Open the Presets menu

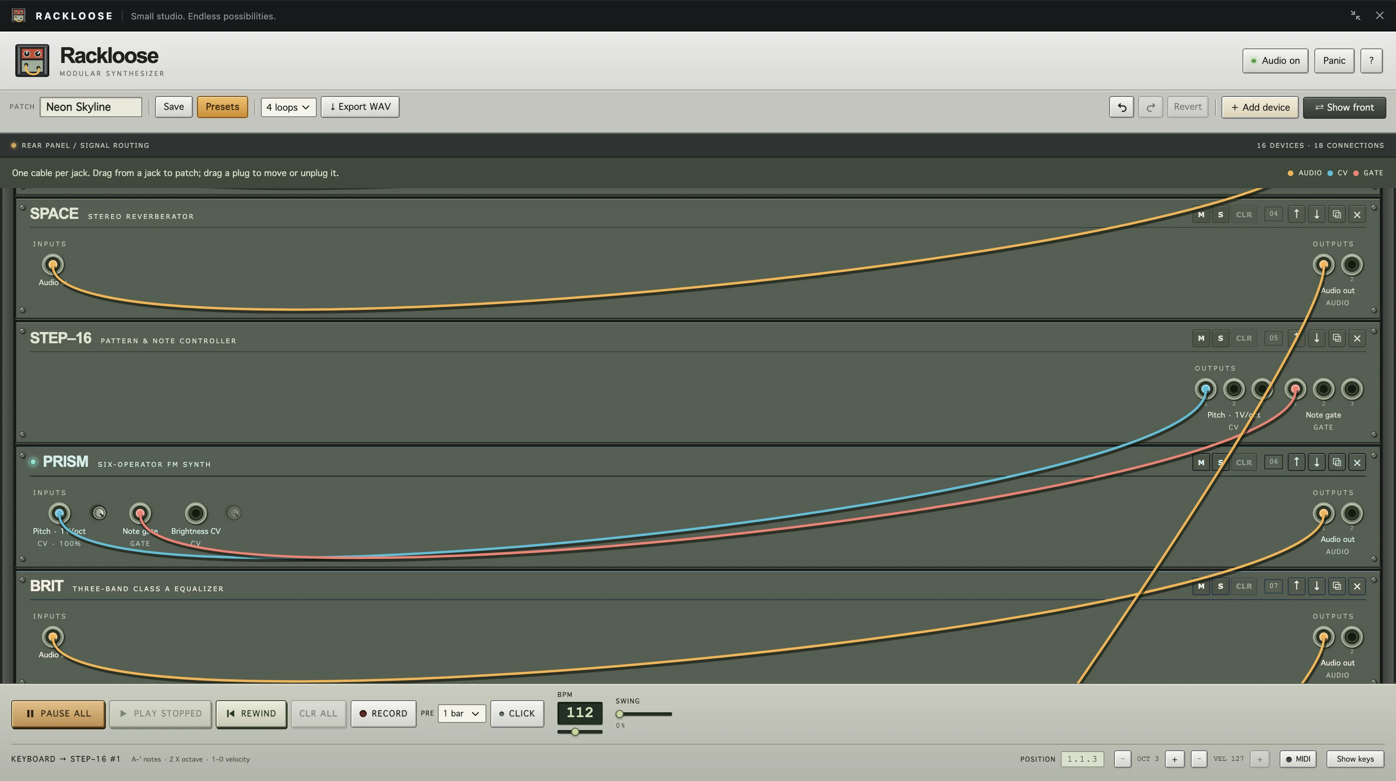point(222,107)
